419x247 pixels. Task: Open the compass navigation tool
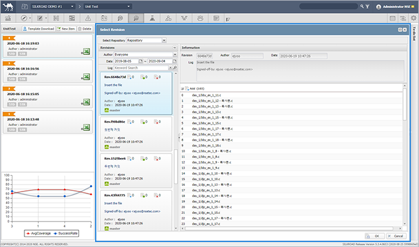click(x=24, y=18)
